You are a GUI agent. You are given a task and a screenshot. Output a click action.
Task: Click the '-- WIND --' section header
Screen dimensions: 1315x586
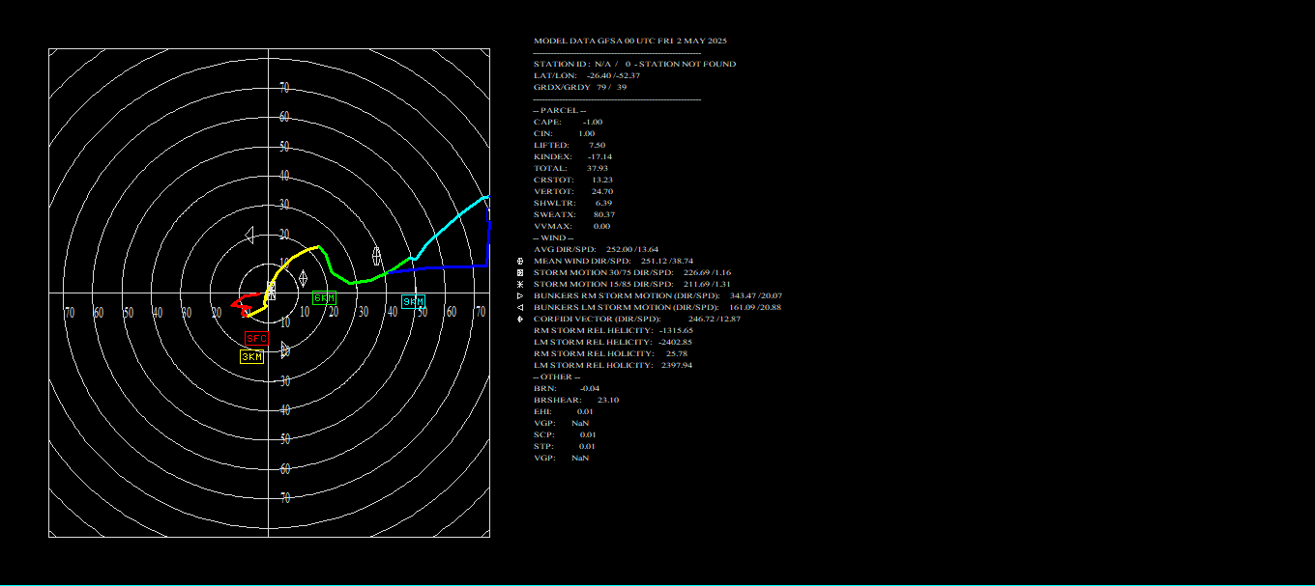pyautogui.click(x=553, y=237)
